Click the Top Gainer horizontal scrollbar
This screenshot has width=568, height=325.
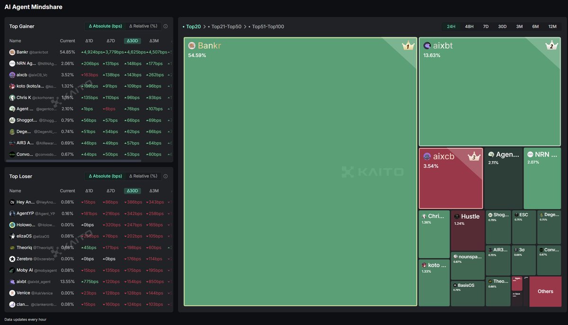point(74,161)
